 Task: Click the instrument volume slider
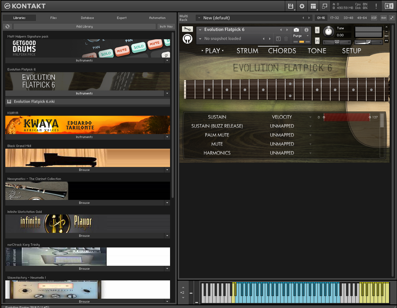coord(368,42)
